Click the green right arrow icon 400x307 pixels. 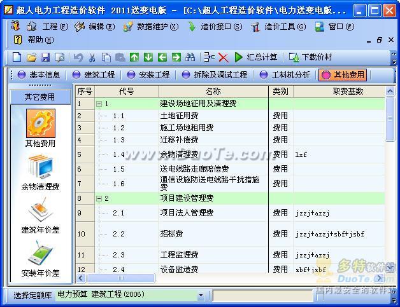click(x=176, y=57)
